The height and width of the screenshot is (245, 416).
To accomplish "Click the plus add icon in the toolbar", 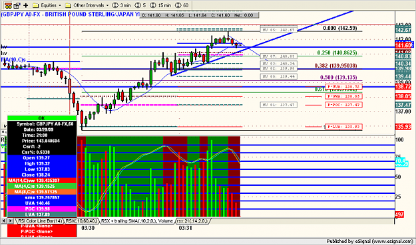I will (26, 5).
